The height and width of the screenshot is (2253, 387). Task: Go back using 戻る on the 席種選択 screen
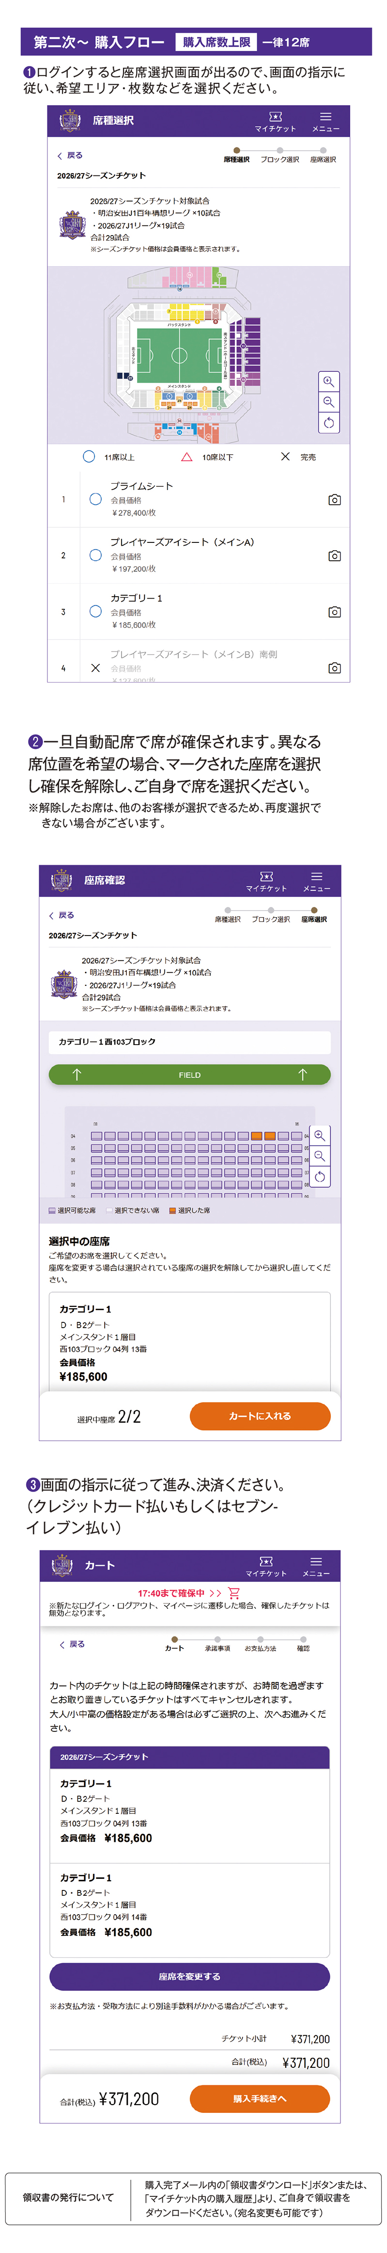[70, 156]
